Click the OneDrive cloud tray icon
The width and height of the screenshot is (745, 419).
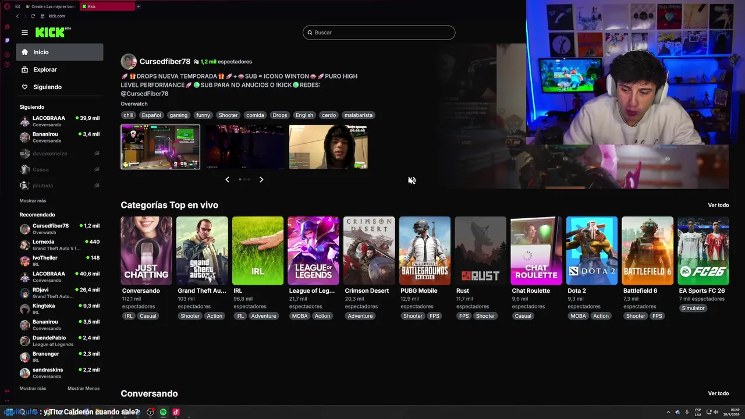click(677, 412)
